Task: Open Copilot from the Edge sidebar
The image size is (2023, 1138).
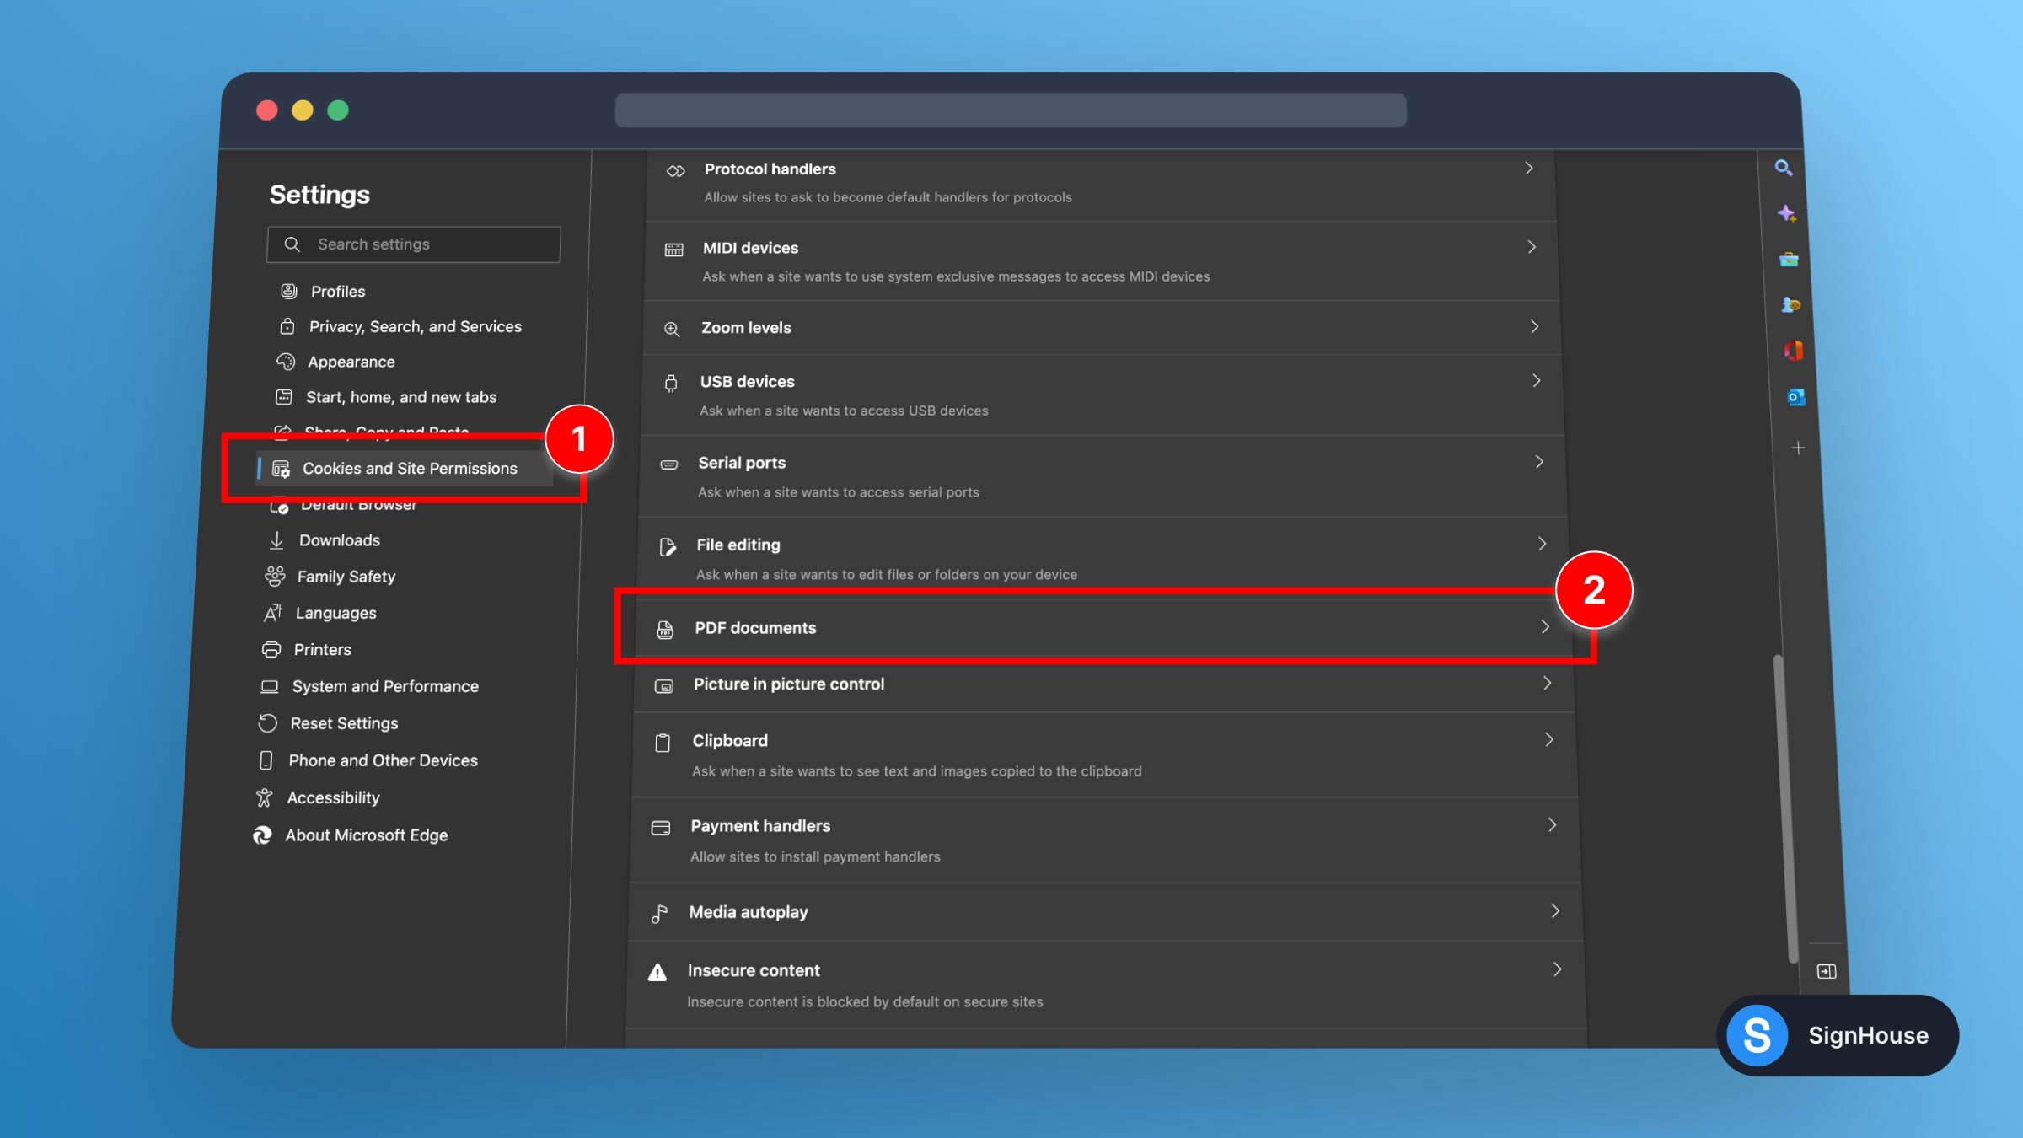Action: [1789, 213]
